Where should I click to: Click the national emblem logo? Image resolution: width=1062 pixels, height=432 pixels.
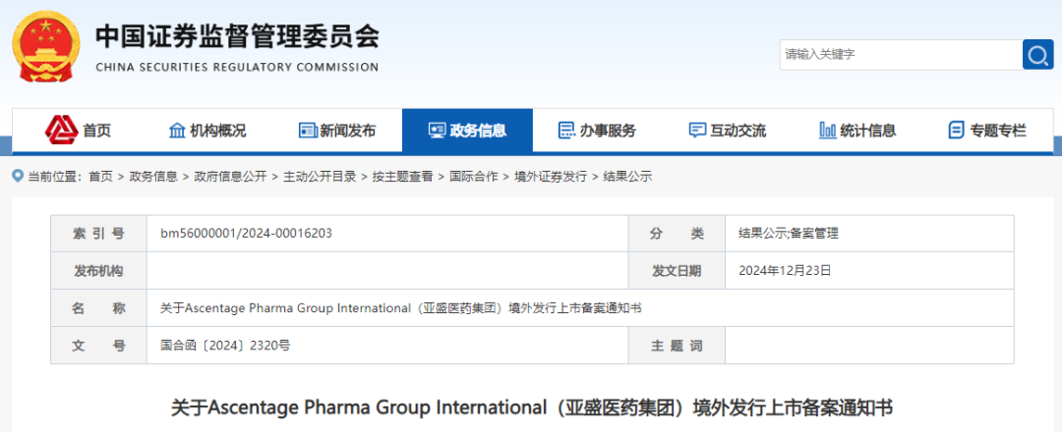coord(45,49)
